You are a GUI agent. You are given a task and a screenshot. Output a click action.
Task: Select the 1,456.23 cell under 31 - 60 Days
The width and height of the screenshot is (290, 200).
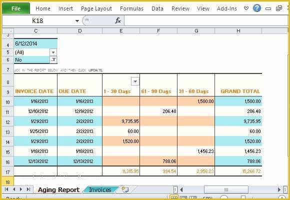click(x=196, y=151)
